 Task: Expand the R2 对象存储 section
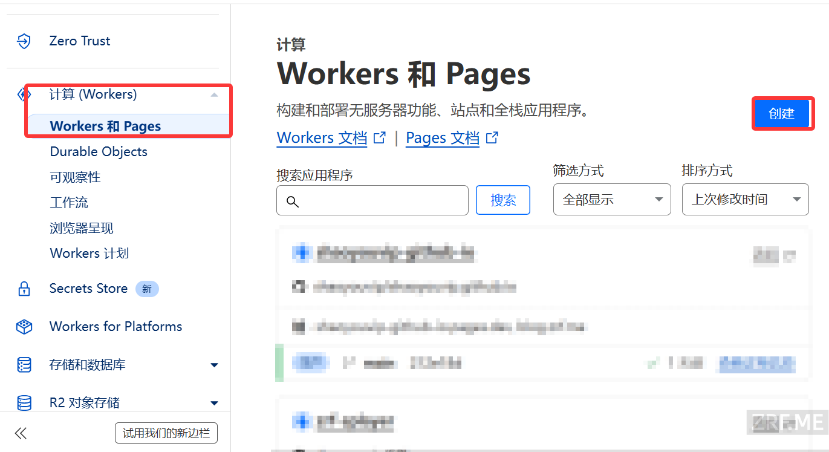point(214,403)
